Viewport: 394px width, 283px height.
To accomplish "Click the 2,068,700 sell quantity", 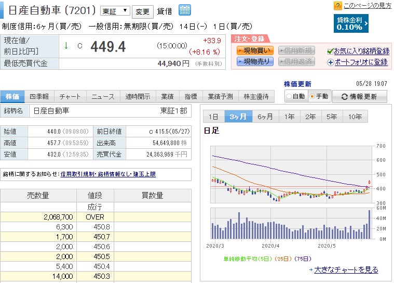I will [x=58, y=217].
